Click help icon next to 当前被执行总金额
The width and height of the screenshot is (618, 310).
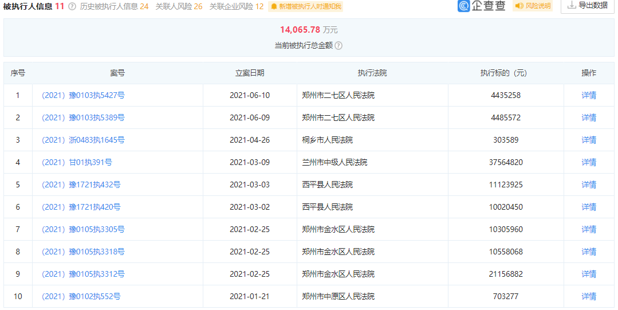point(338,45)
